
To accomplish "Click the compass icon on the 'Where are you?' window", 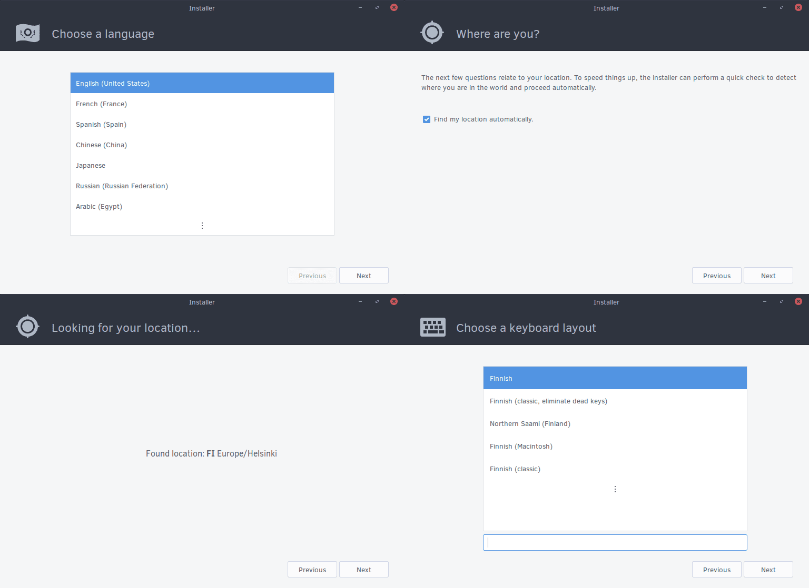I will tap(432, 32).
